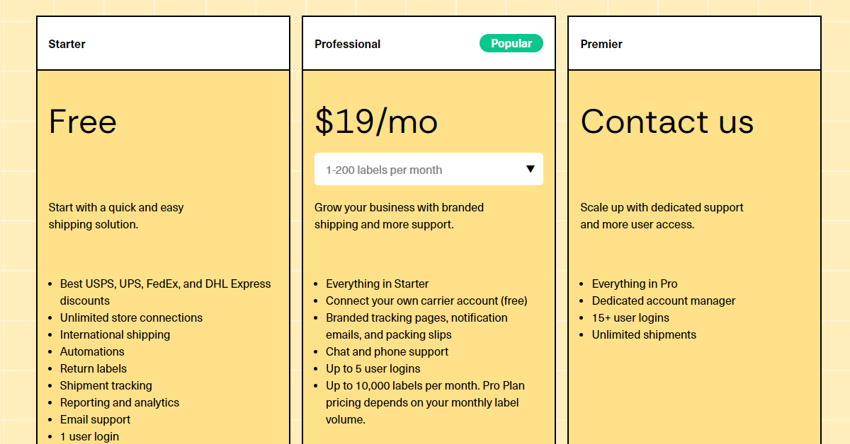850x444 pixels.
Task: Click 'Everything in Starter' list item
Action: tap(377, 284)
